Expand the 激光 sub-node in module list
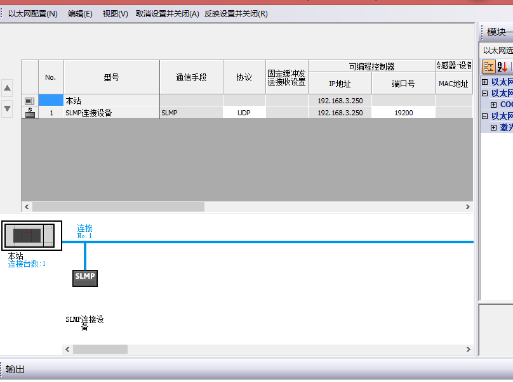This screenshot has height=382, width=513. click(x=493, y=127)
